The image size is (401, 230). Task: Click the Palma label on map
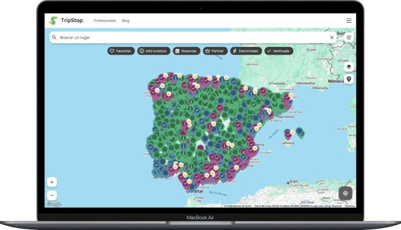pyautogui.click(x=289, y=143)
